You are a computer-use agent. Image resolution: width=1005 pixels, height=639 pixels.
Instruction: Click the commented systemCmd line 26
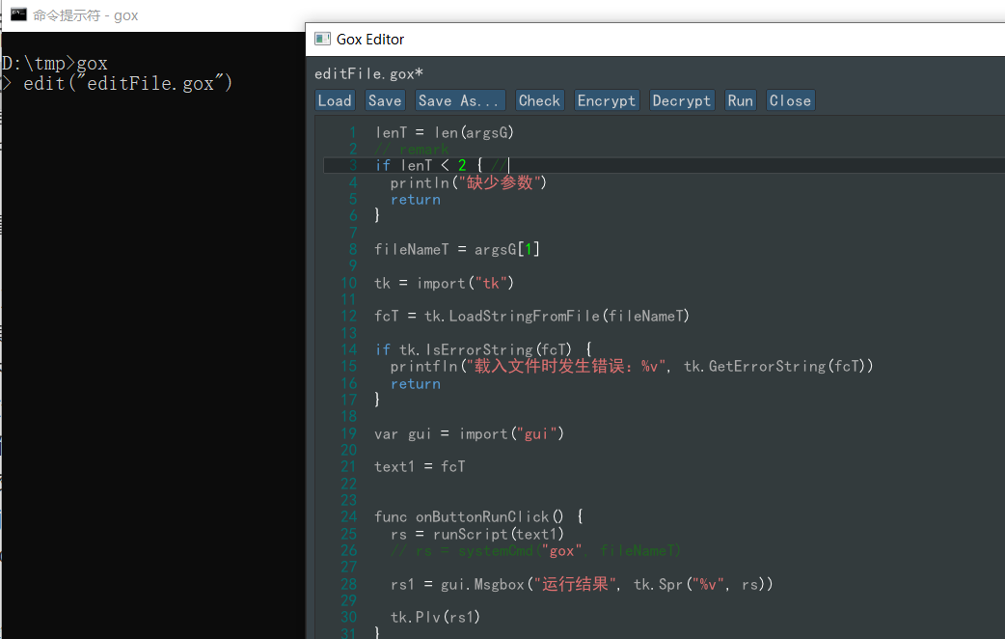click(536, 550)
